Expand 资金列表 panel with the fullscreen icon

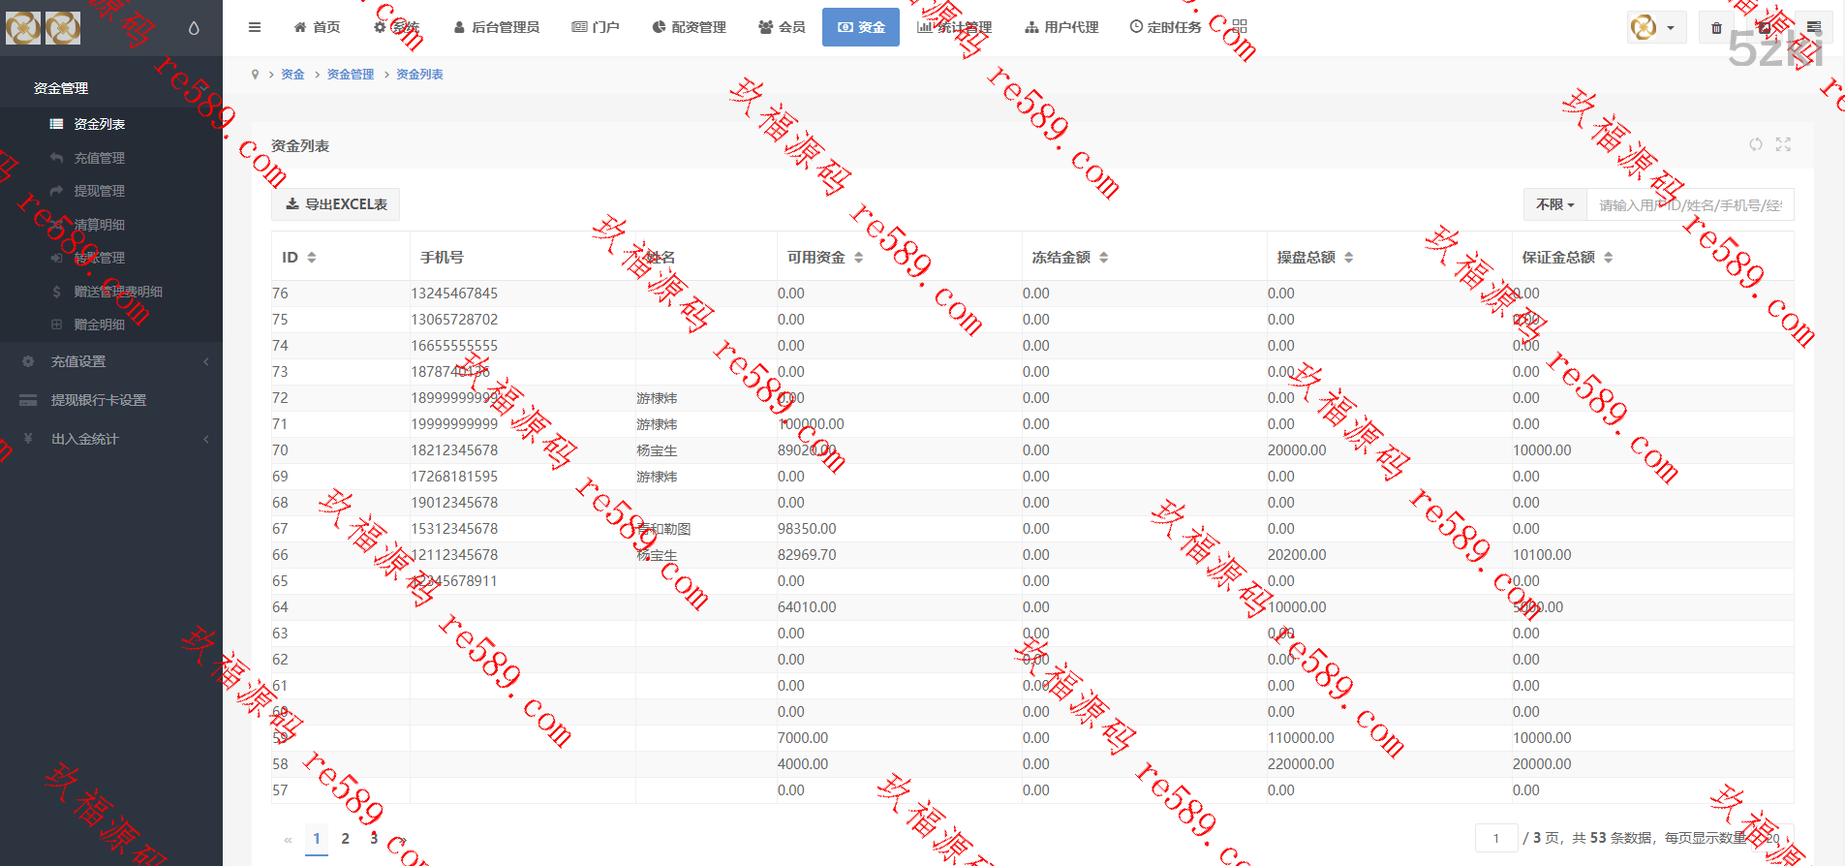coord(1783,144)
